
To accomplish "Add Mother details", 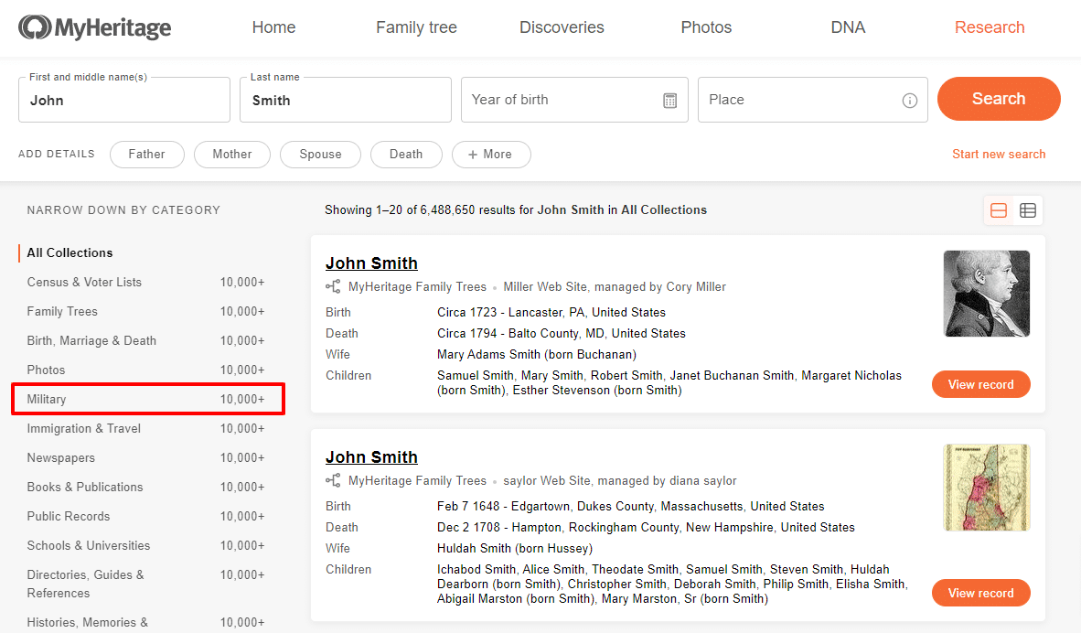I will click(x=232, y=155).
